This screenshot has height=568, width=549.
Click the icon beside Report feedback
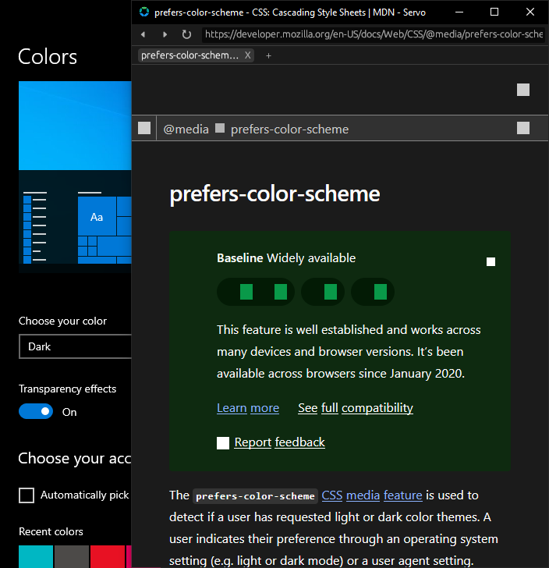223,443
